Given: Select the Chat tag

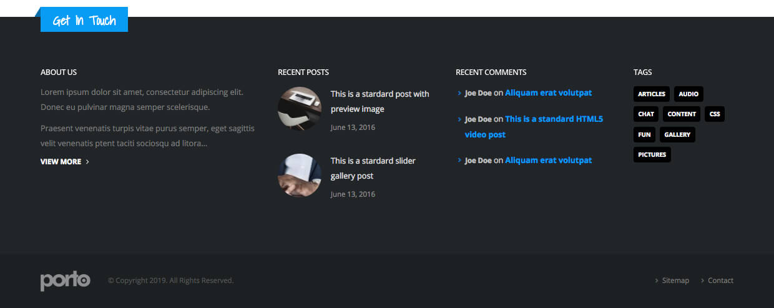Looking at the screenshot, I should 646,114.
